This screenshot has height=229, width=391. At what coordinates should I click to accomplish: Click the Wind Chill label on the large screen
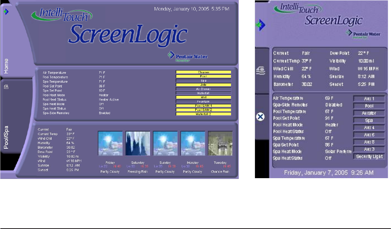point(45,139)
